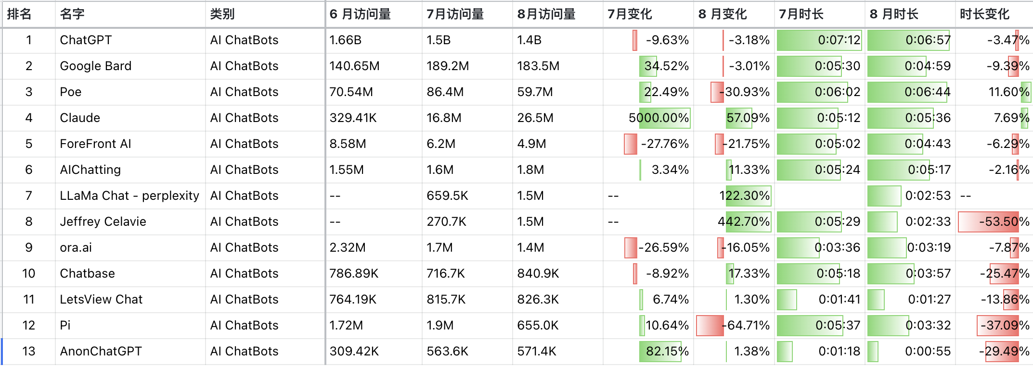Click ora.ai's 2.32M June visits cell

(374, 248)
